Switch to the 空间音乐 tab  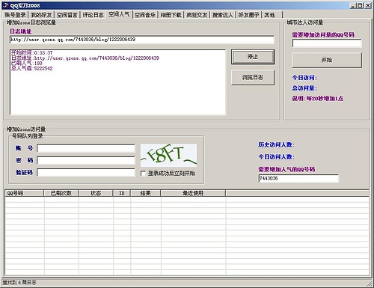pyautogui.click(x=145, y=15)
